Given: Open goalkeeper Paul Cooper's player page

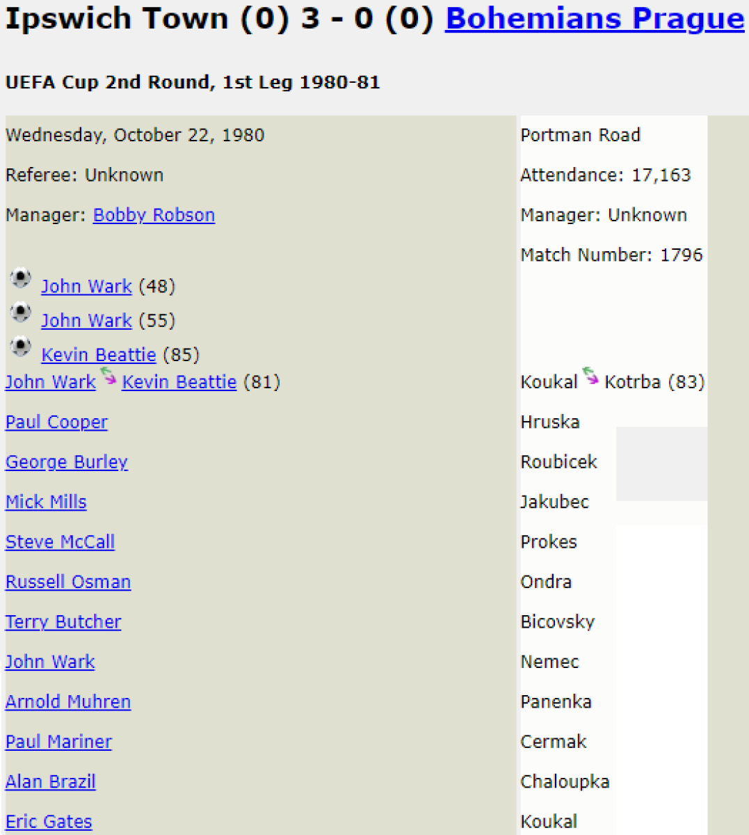Looking at the screenshot, I should click(56, 422).
